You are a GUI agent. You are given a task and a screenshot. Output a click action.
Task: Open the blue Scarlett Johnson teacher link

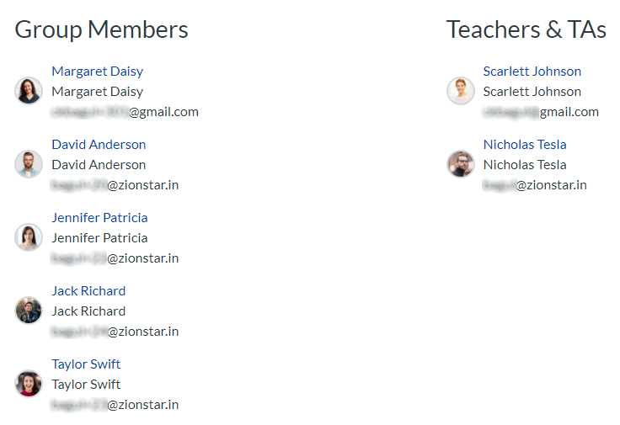532,72
